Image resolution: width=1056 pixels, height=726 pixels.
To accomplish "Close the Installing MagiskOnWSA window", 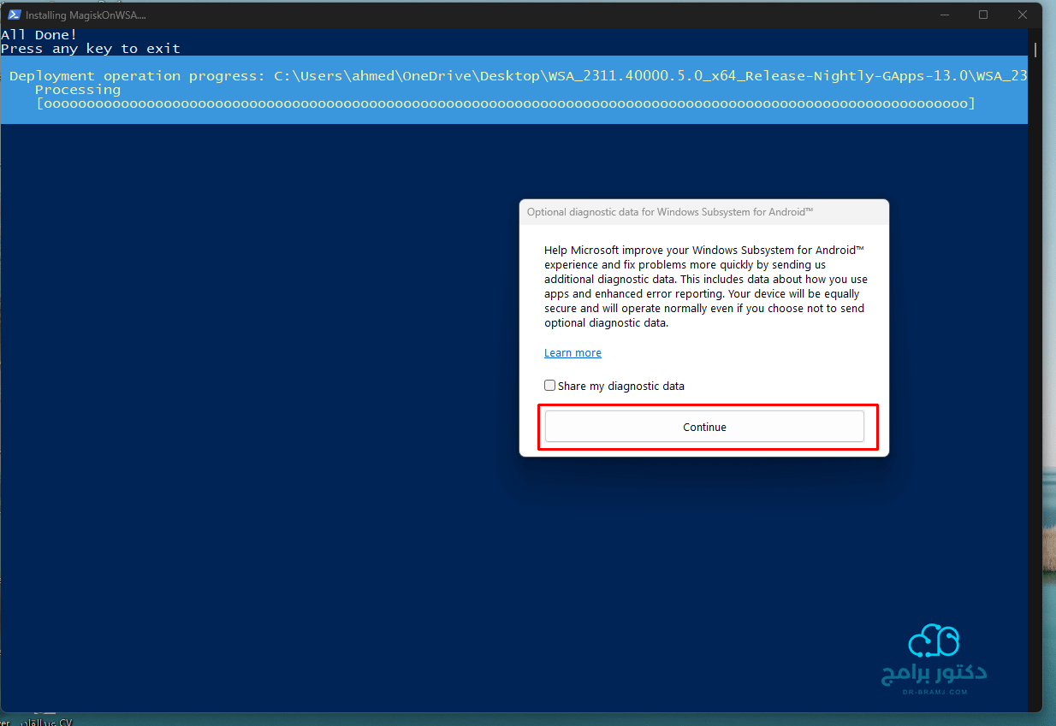I will (x=1023, y=15).
